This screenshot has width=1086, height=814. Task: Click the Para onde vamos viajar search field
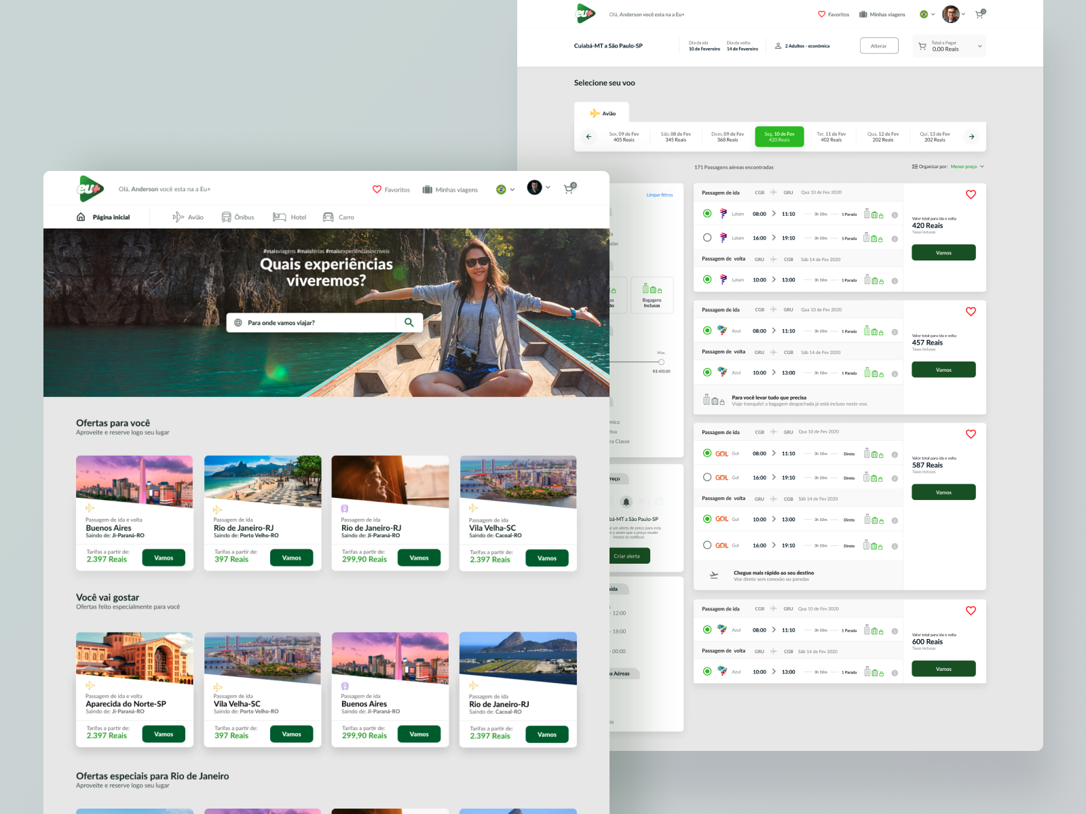(311, 323)
